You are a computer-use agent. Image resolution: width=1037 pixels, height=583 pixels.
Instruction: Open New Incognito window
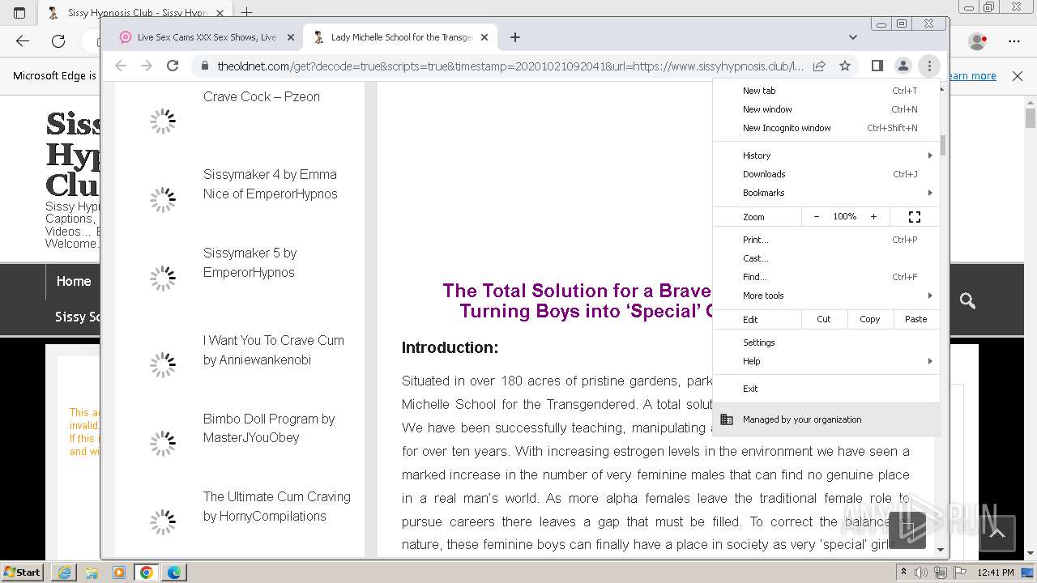pos(826,128)
